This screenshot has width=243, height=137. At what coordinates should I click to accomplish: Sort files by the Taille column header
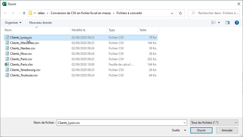click(x=143, y=30)
